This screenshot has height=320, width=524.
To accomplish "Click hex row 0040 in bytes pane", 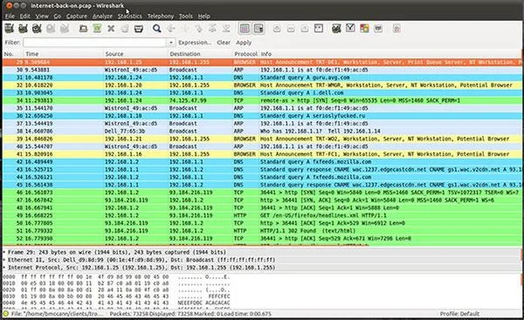I will click(116, 303).
